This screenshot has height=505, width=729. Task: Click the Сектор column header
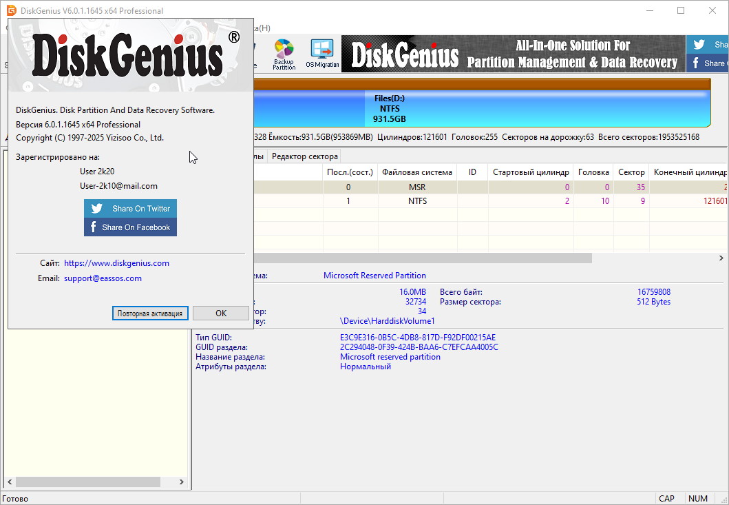click(x=631, y=172)
